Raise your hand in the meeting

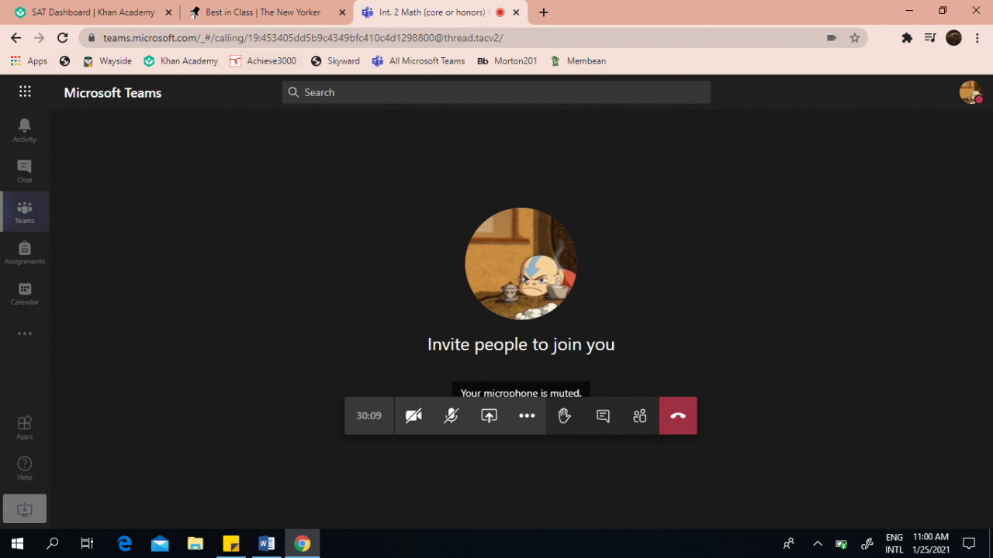tap(565, 415)
